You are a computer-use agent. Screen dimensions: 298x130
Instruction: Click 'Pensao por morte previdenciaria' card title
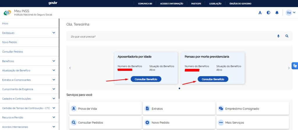click(x=207, y=57)
